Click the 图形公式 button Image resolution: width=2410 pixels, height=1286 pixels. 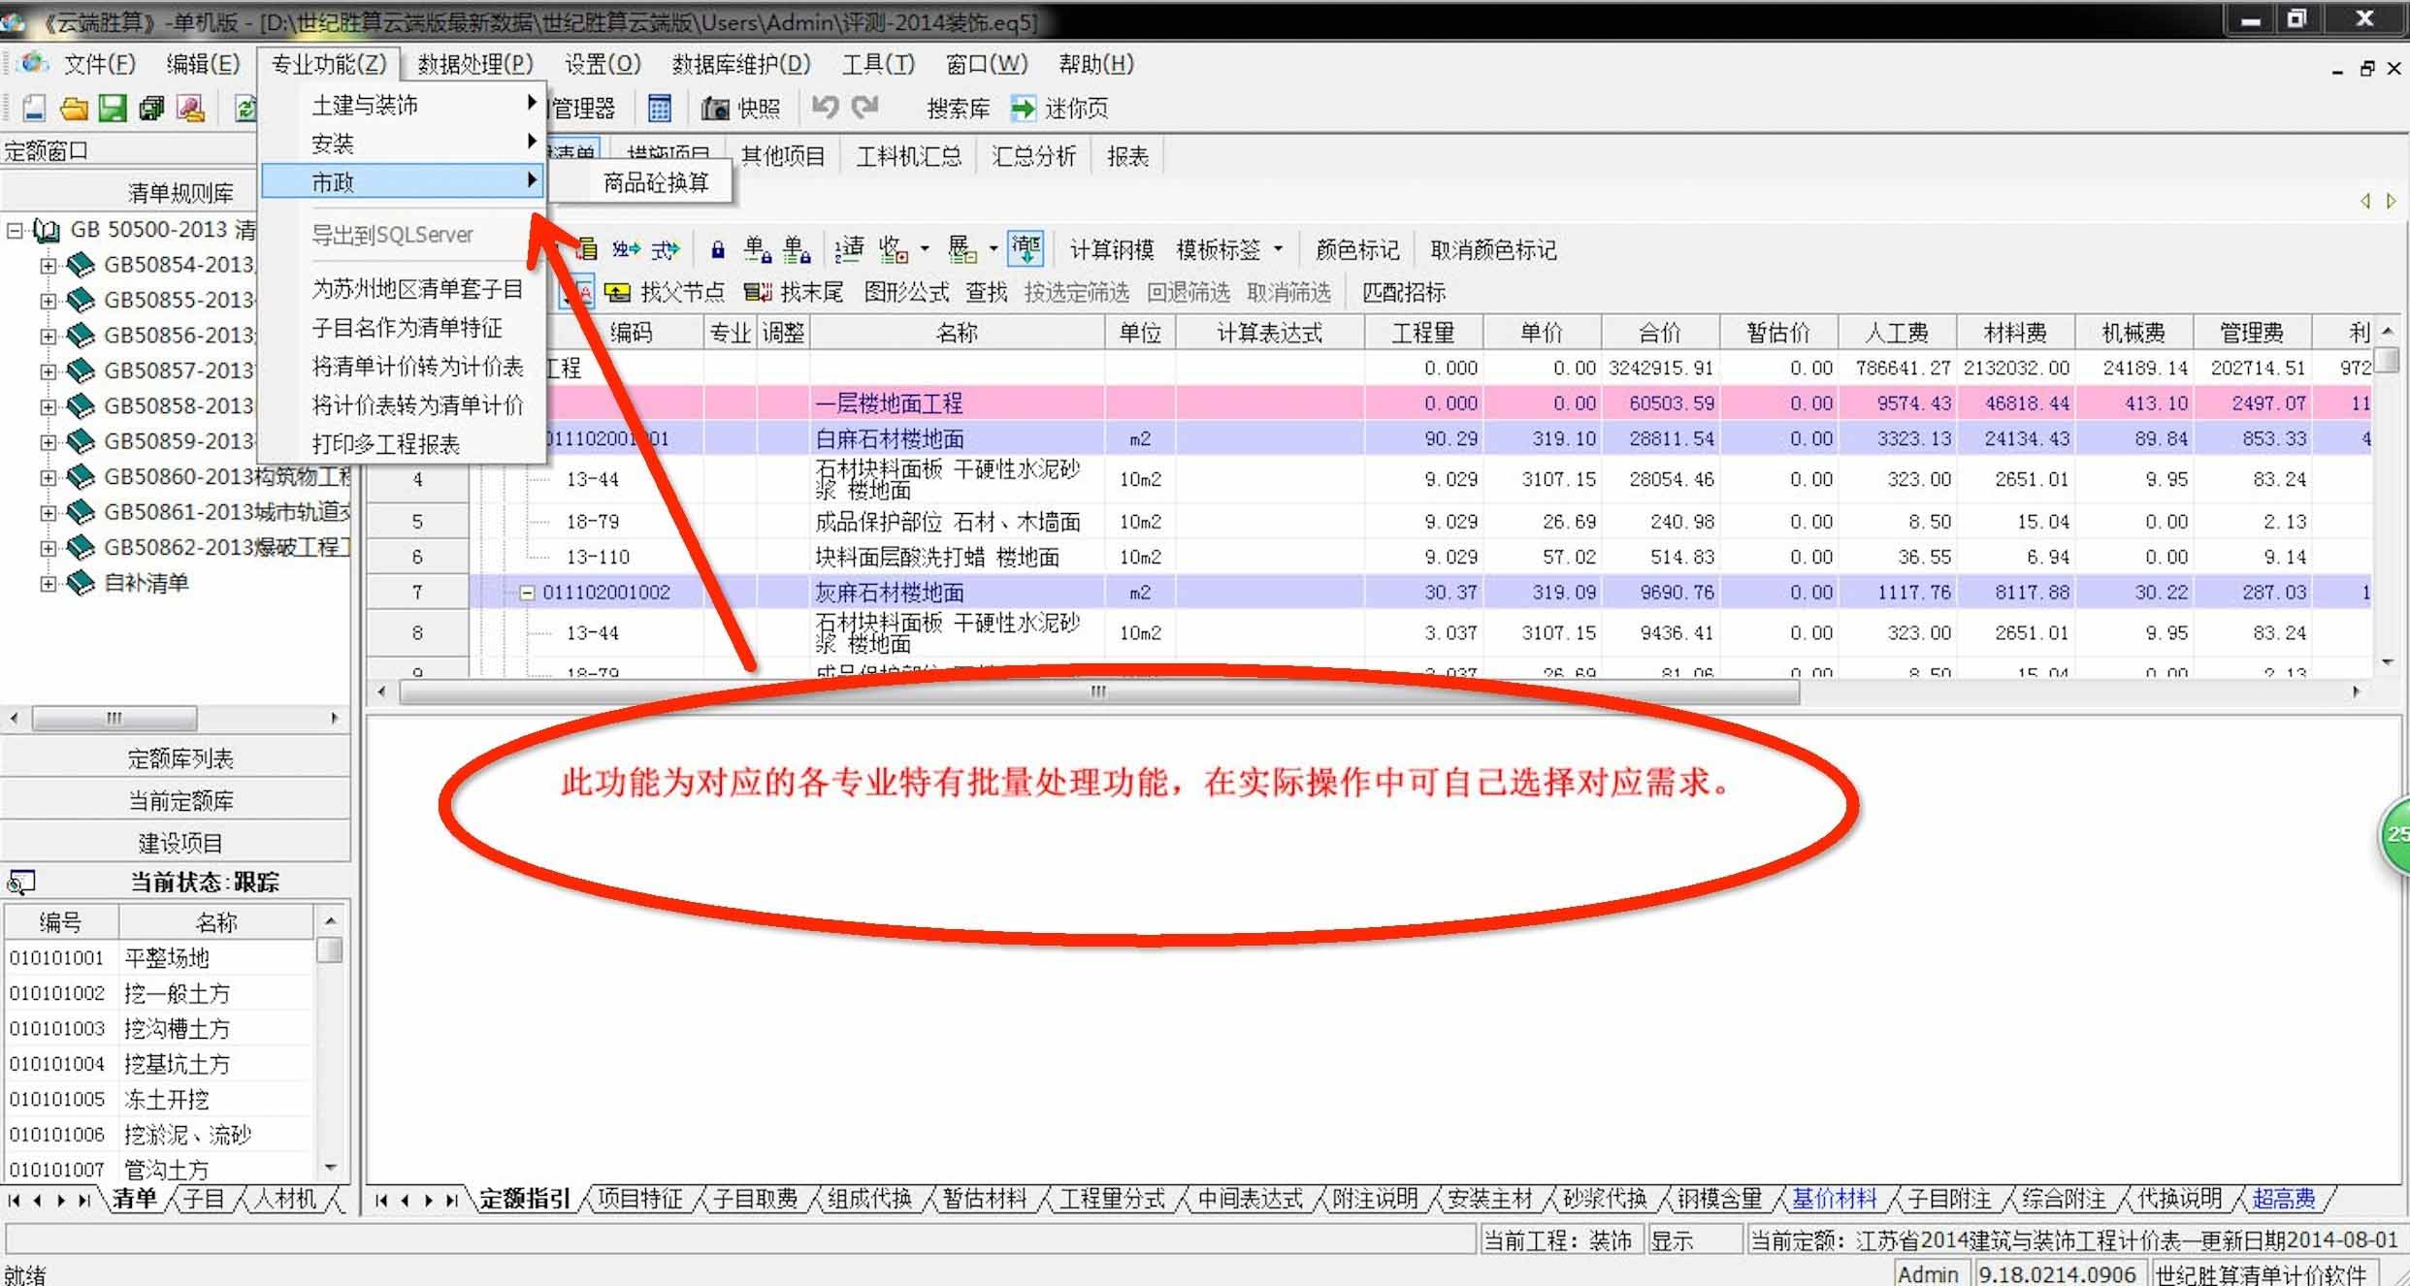[906, 292]
